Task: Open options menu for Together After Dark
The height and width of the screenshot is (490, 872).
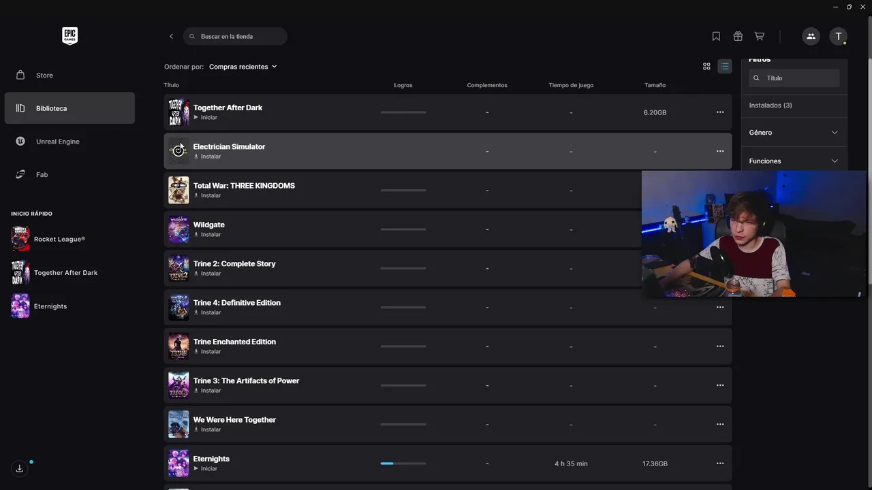Action: coord(720,112)
